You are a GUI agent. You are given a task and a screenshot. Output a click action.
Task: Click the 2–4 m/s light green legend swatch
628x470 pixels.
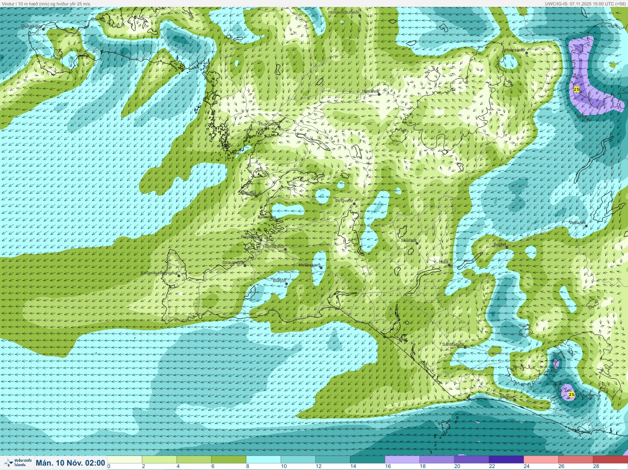point(159,460)
